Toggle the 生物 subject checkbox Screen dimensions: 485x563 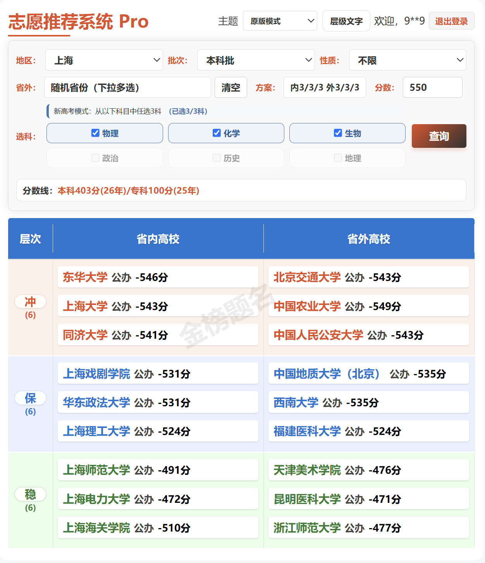point(338,133)
